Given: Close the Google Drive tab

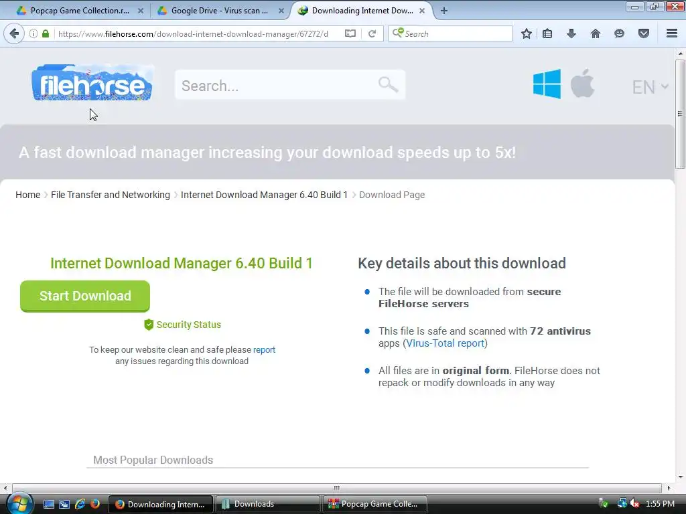Looking at the screenshot, I should 281,11.
